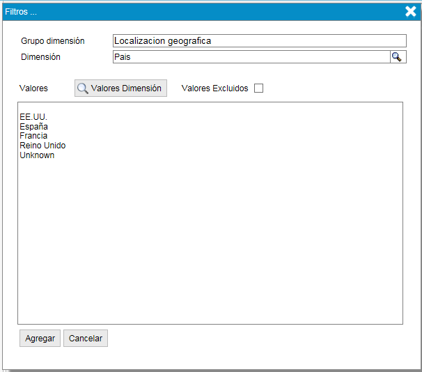Screen dimensions: 422x372
Task: Click into the Dimensión field containing Pais
Action: coord(251,57)
